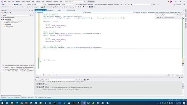Open Windows Start menu
The width and height of the screenshot is (187, 105).
tap(2, 103)
